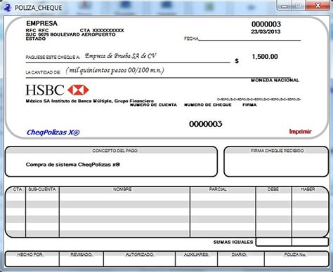
Task: Click the HSBC bank name text
Action: point(45,90)
